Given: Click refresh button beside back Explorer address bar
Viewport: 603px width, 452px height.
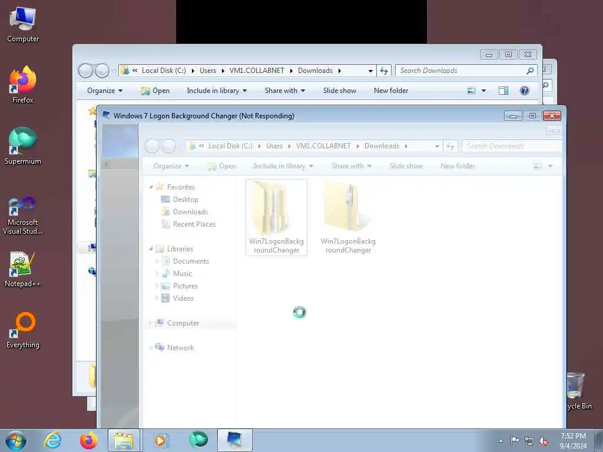Looking at the screenshot, I should 384,71.
